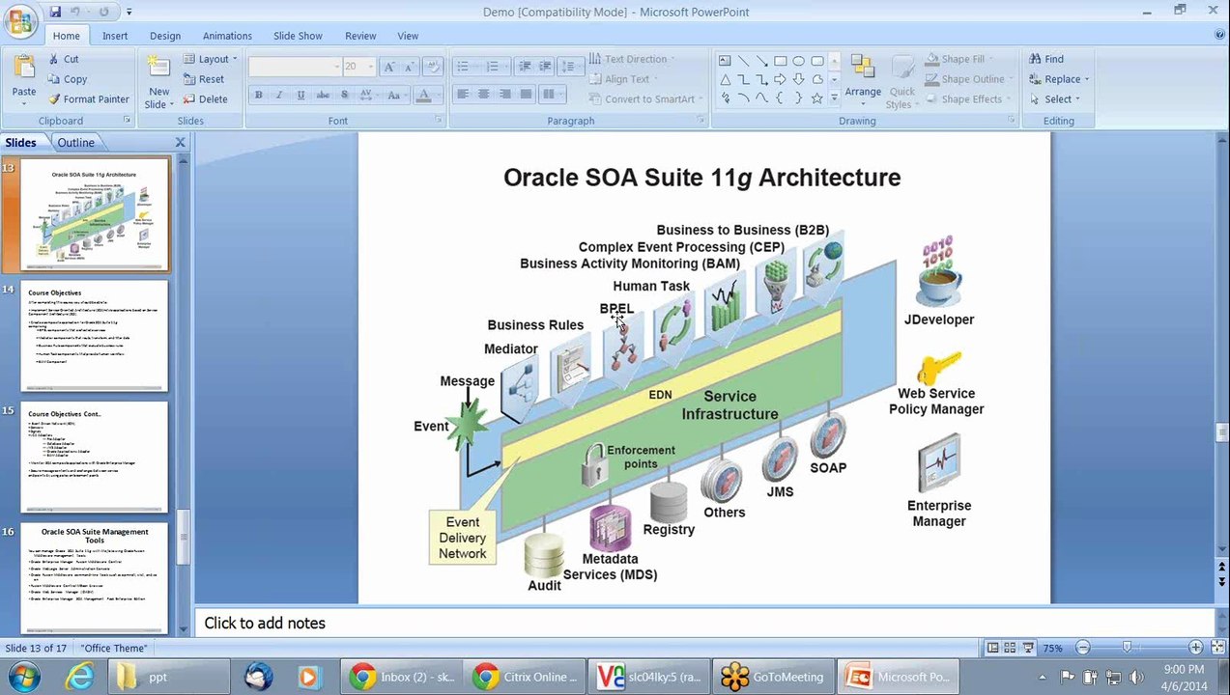This screenshot has width=1230, height=695.
Task: Expand the shapes gallery More arrow
Action: pyautogui.click(x=836, y=99)
